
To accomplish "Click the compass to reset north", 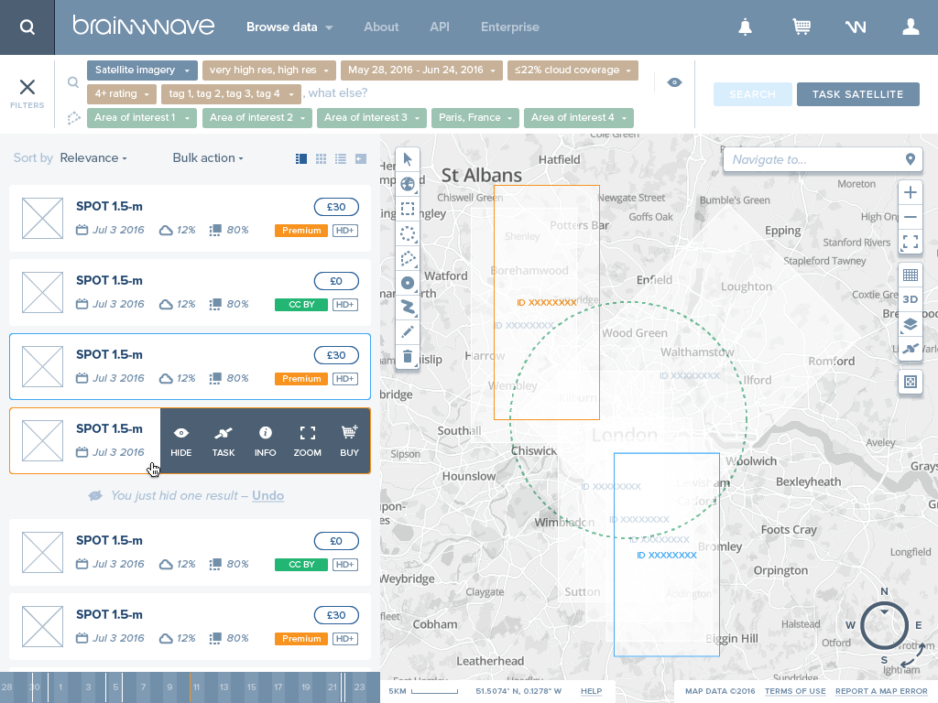I will pos(884,625).
